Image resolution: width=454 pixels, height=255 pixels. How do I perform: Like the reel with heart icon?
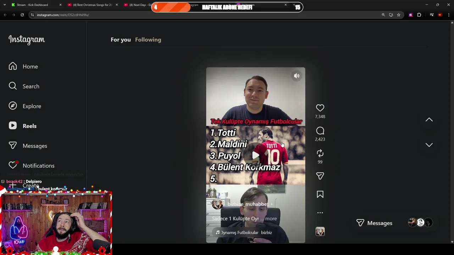point(320,108)
